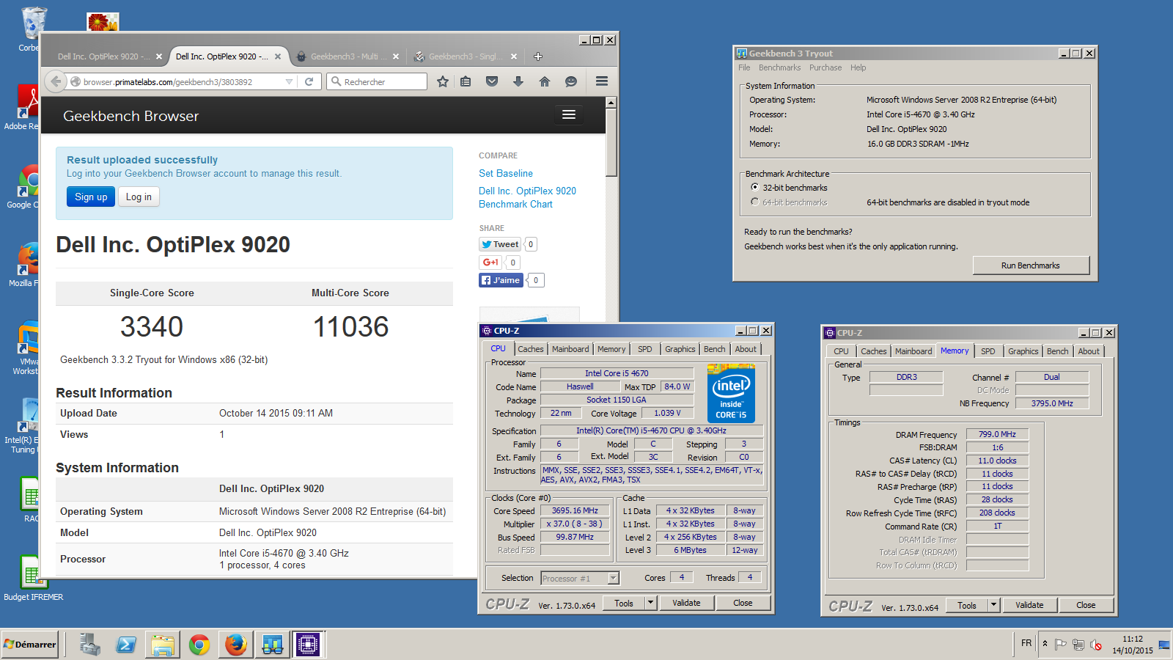Image resolution: width=1173 pixels, height=660 pixels.
Task: Click the Pocket icon in Firefox toolbar
Action: [492, 81]
